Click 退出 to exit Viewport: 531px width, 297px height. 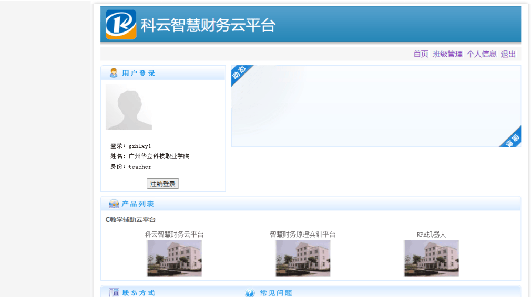[x=508, y=54]
